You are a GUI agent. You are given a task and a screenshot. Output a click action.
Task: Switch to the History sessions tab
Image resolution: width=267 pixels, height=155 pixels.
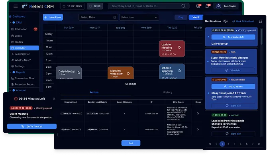167,92
